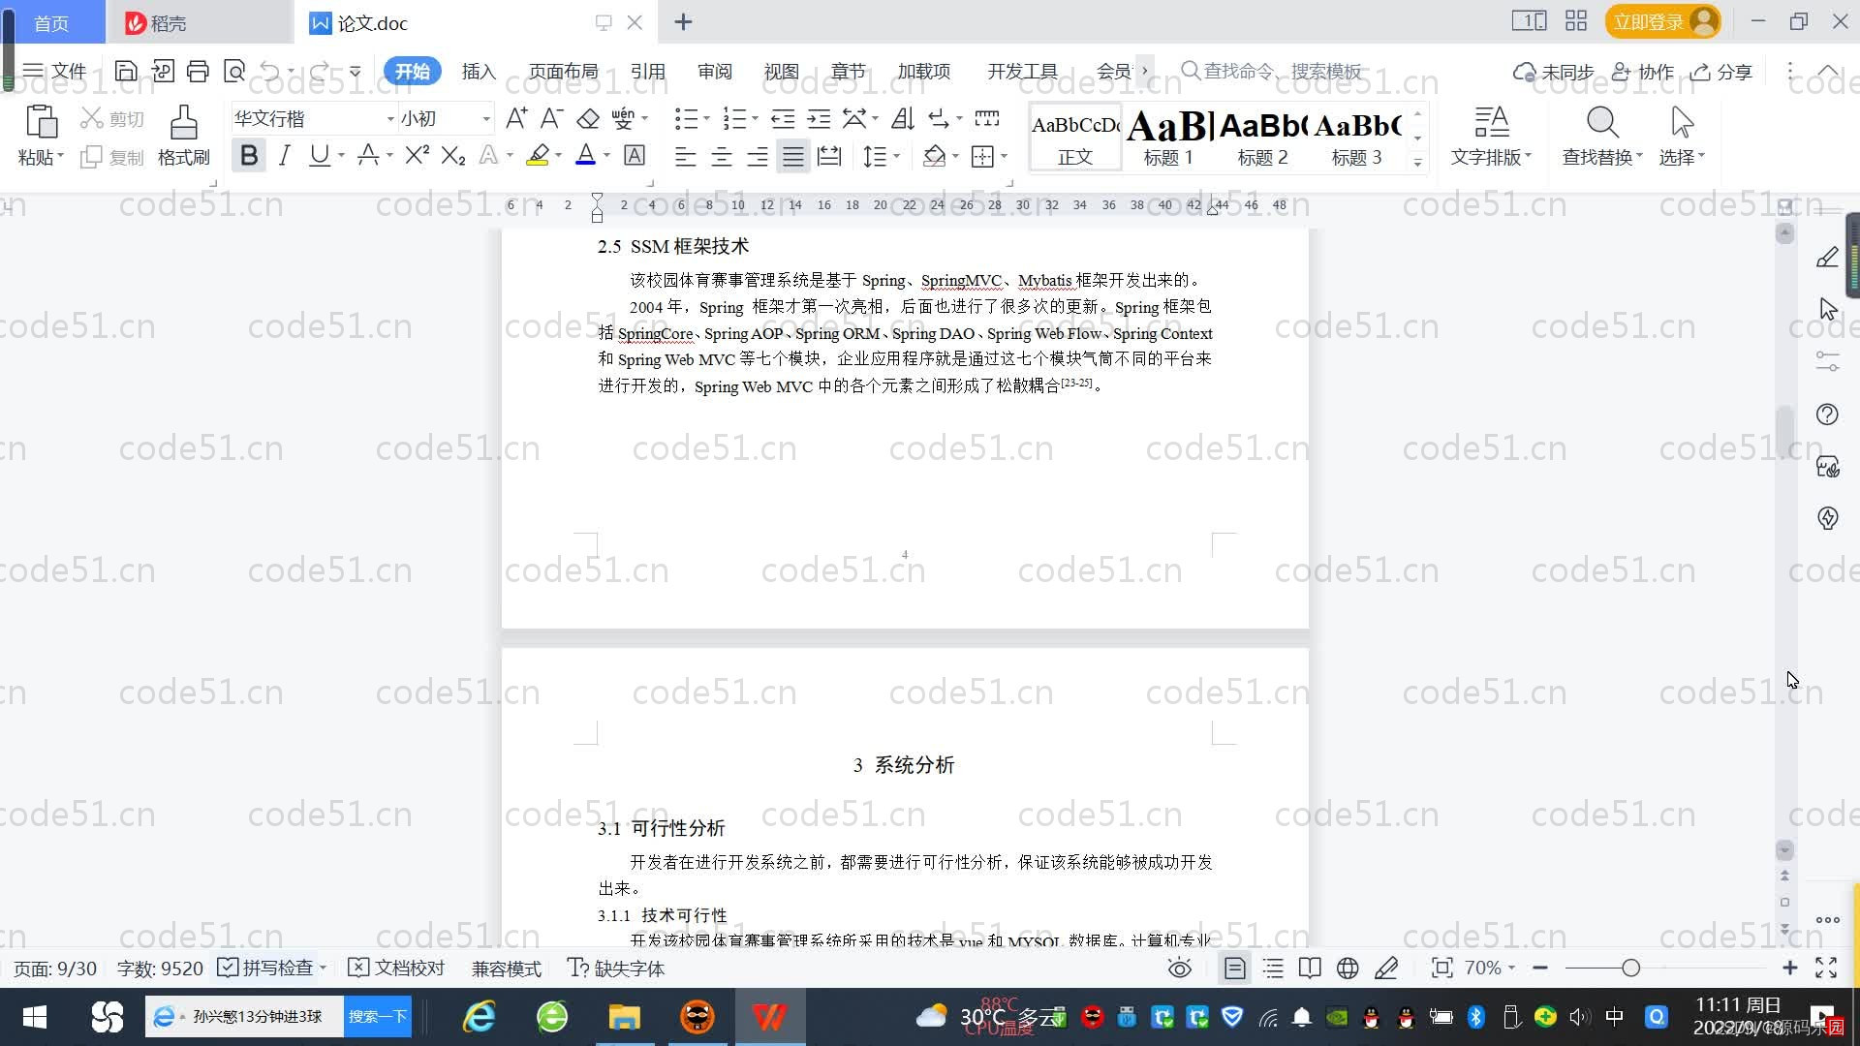The height and width of the screenshot is (1046, 1860).
Task: Click the 立即登录 login button
Action: coord(1649,22)
